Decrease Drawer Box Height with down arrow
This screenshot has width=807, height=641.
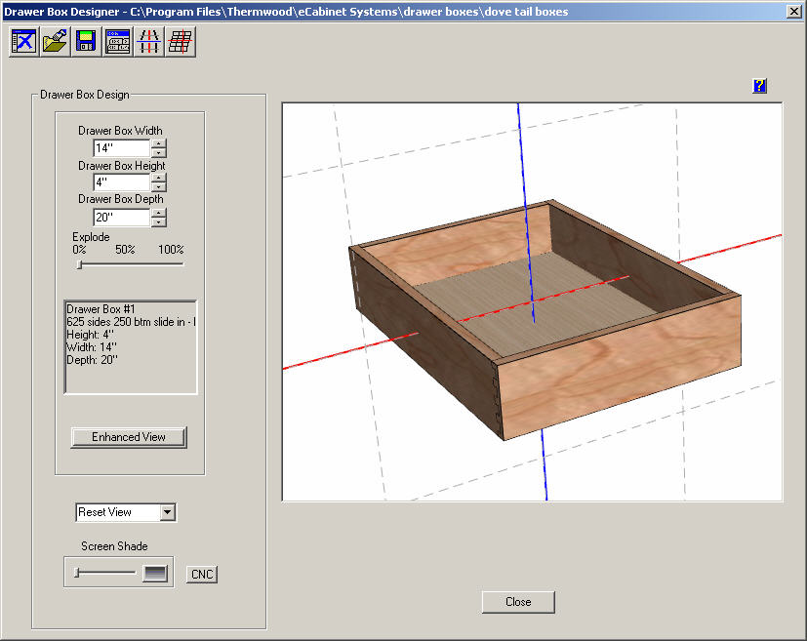tap(159, 186)
